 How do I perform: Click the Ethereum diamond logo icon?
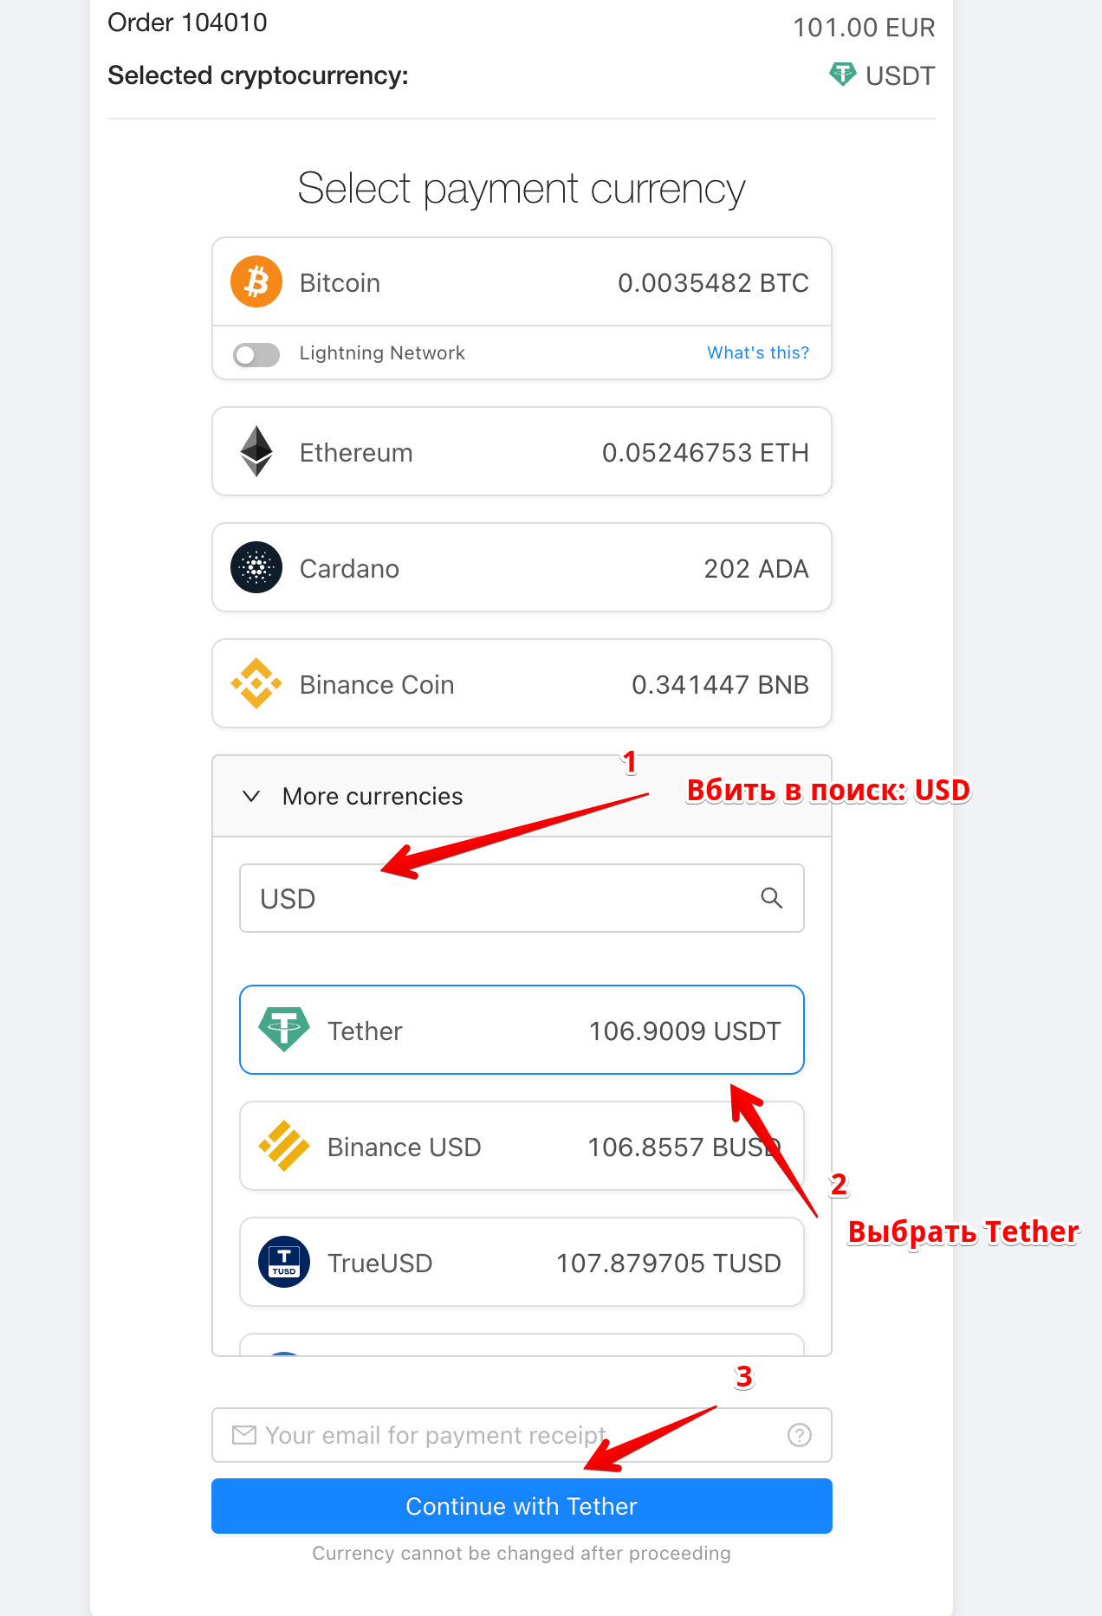[x=256, y=451]
